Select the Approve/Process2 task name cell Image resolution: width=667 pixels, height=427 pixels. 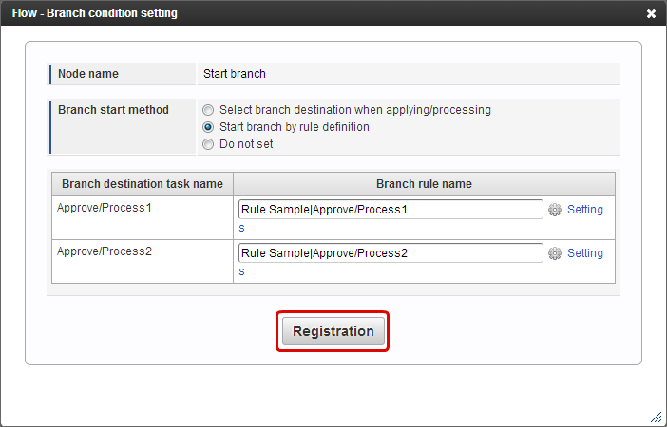click(143, 261)
